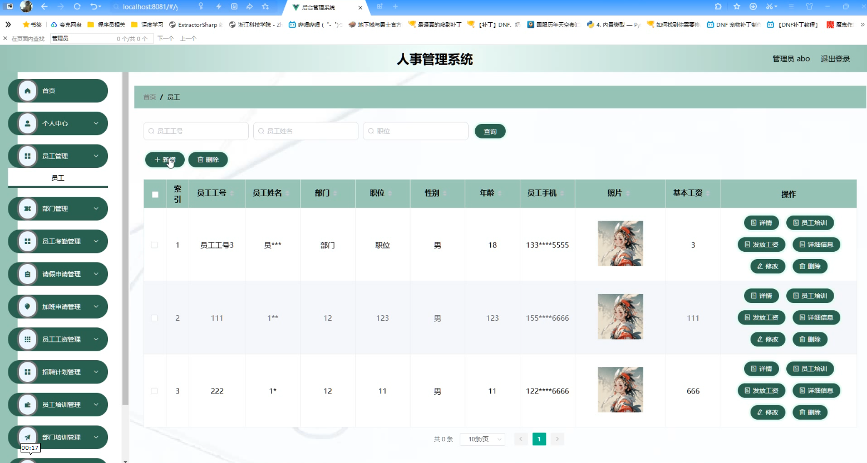Check the row with 员工工号 222
The height and width of the screenshot is (463, 867).
(154, 391)
